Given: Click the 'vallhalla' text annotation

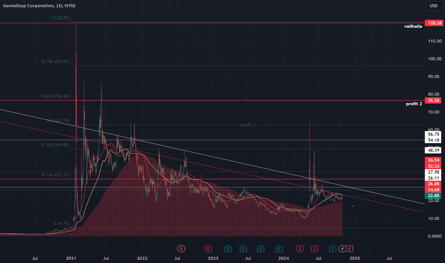Looking at the screenshot, I should point(413,26).
